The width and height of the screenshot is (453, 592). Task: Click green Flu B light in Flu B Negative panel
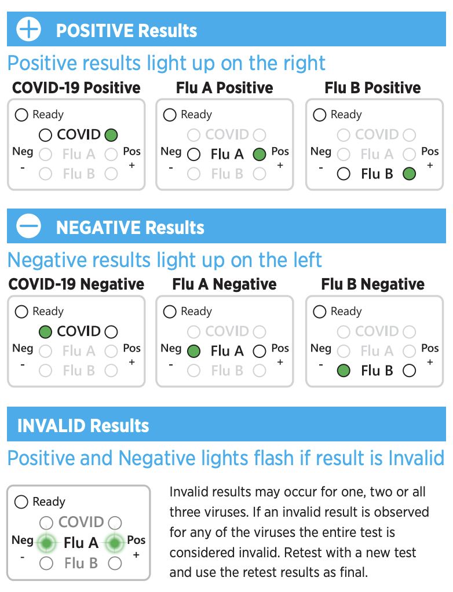tap(344, 371)
